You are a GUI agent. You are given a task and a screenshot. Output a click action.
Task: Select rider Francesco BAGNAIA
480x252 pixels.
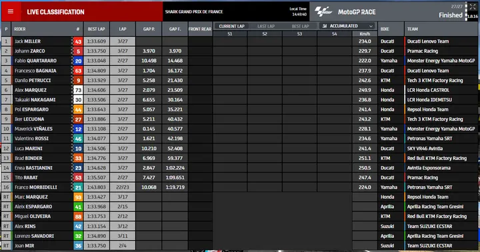[x=35, y=71]
